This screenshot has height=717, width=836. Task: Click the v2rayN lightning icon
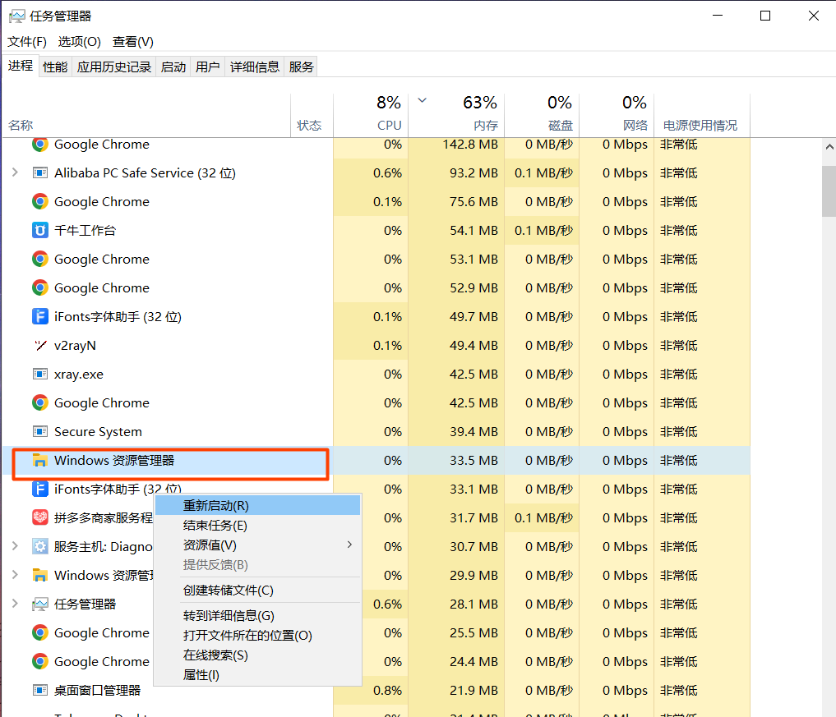[39, 345]
